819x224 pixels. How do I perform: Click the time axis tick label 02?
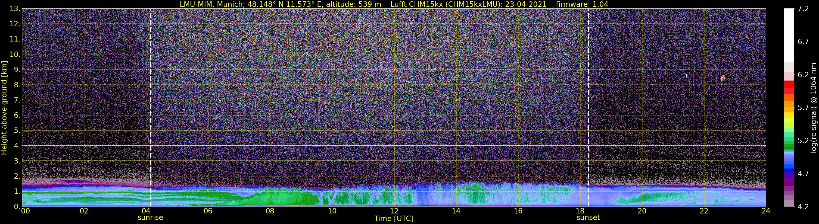[x=84, y=211]
